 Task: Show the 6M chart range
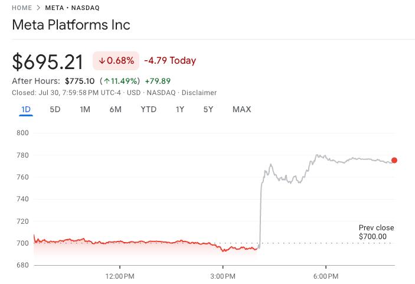115,109
